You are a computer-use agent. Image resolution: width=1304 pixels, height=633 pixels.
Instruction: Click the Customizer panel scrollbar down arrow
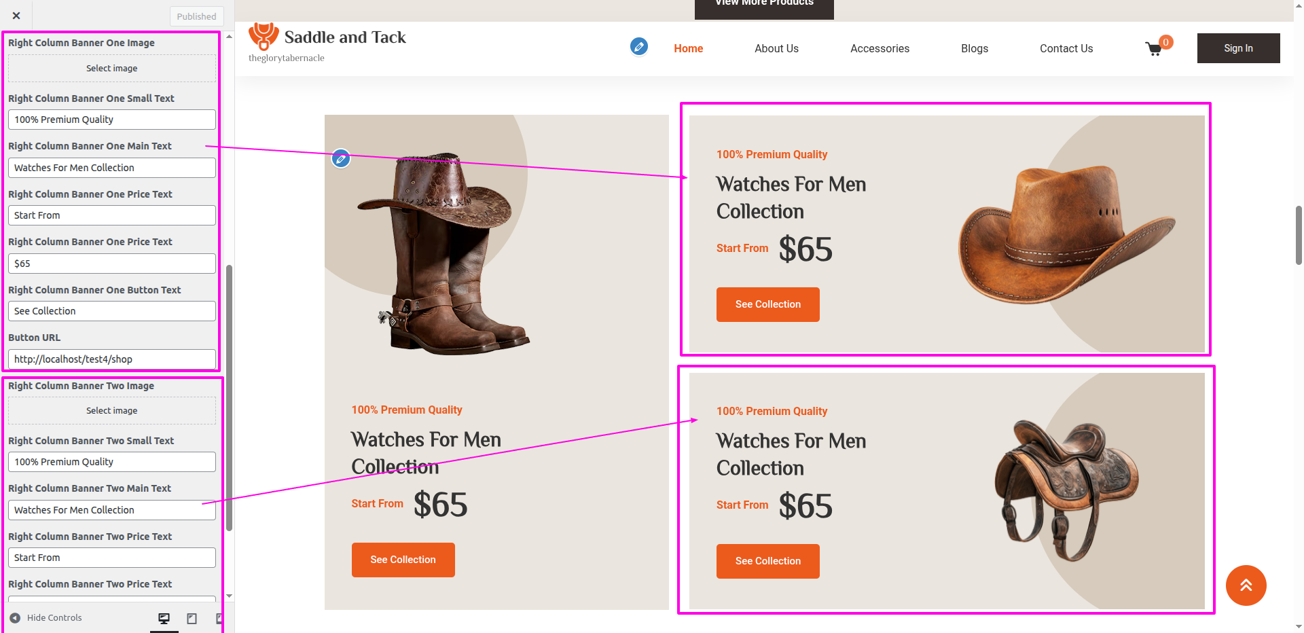pyautogui.click(x=230, y=596)
